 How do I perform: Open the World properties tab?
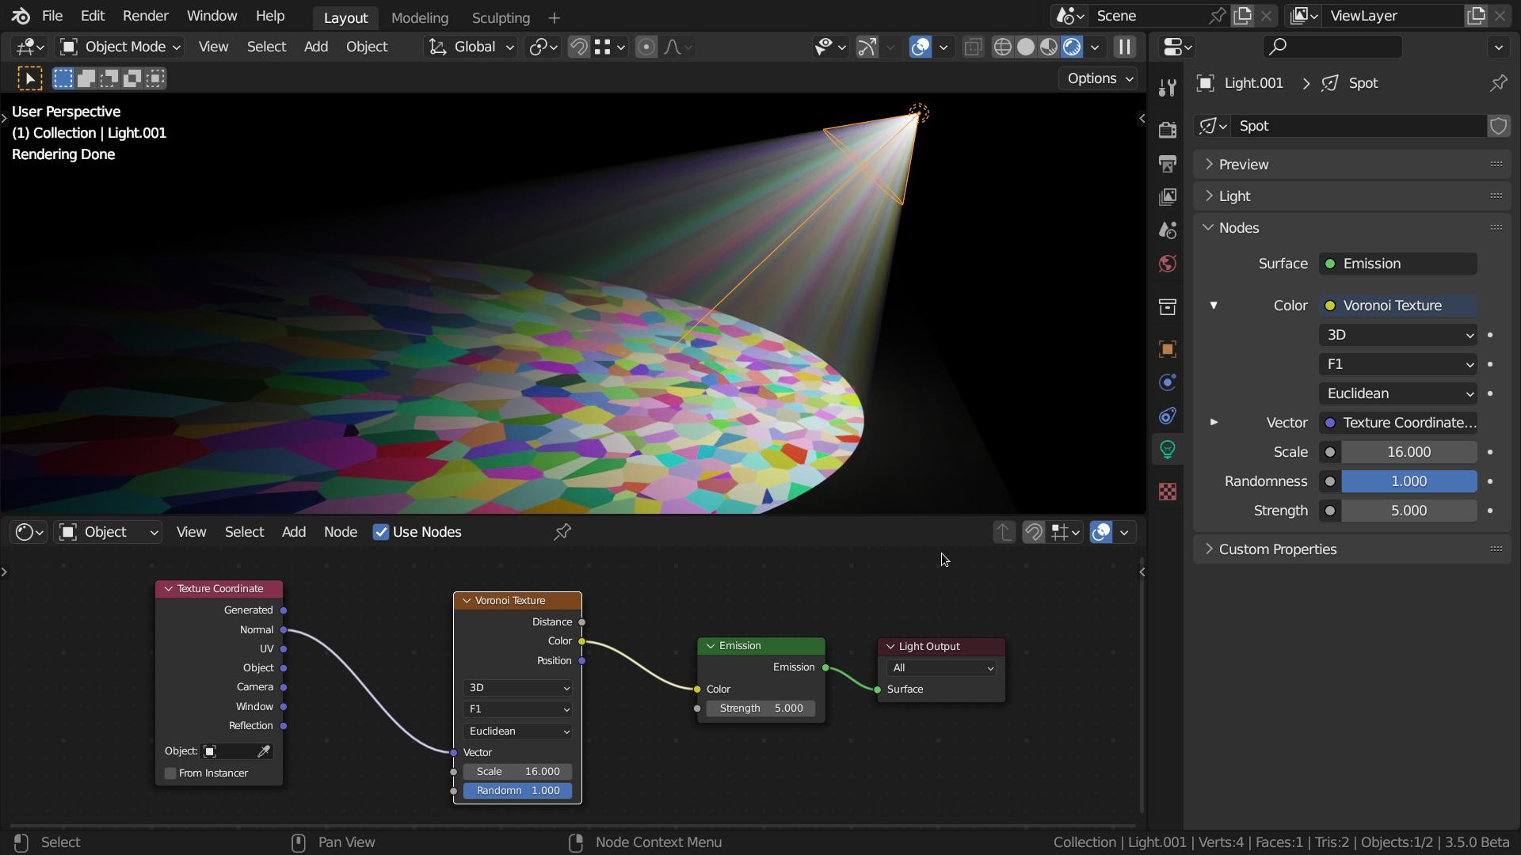[1167, 264]
